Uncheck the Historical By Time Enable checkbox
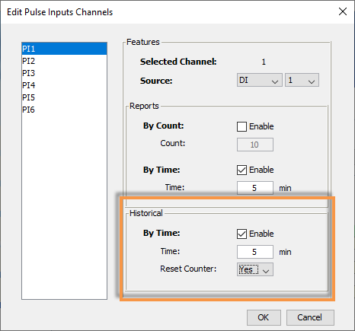355x331 pixels. click(x=241, y=234)
